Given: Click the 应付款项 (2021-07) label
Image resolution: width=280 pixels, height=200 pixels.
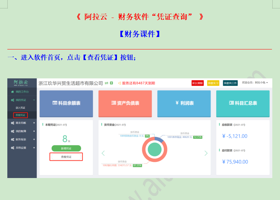Looking at the screenshot, I should [x=233, y=151].
